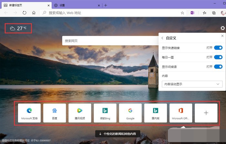Disable the 显示问候语 switch
Viewport: 226px width, 144px height.
coord(218,67)
